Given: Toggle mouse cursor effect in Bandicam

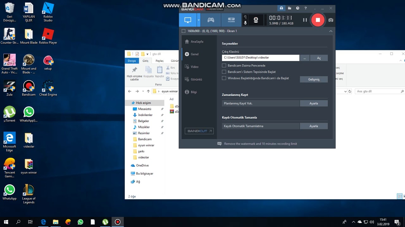Looking at the screenshot, I should pyautogui.click(x=245, y=17).
